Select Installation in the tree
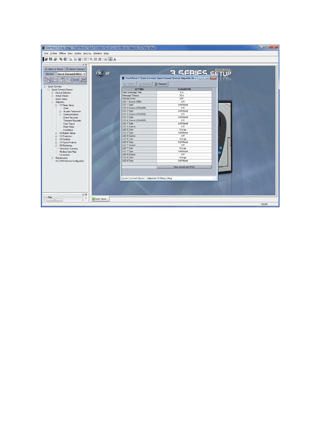 [x=68, y=130]
